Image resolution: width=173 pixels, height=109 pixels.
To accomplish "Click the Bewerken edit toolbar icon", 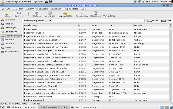I will pos(95,13).
